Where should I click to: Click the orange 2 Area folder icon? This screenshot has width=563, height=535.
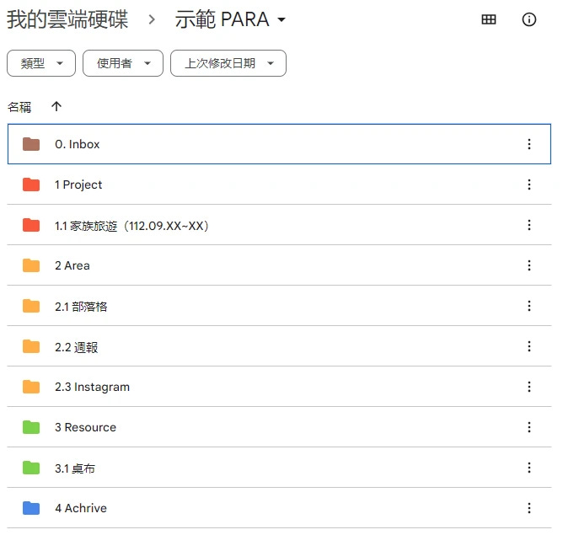pos(31,265)
